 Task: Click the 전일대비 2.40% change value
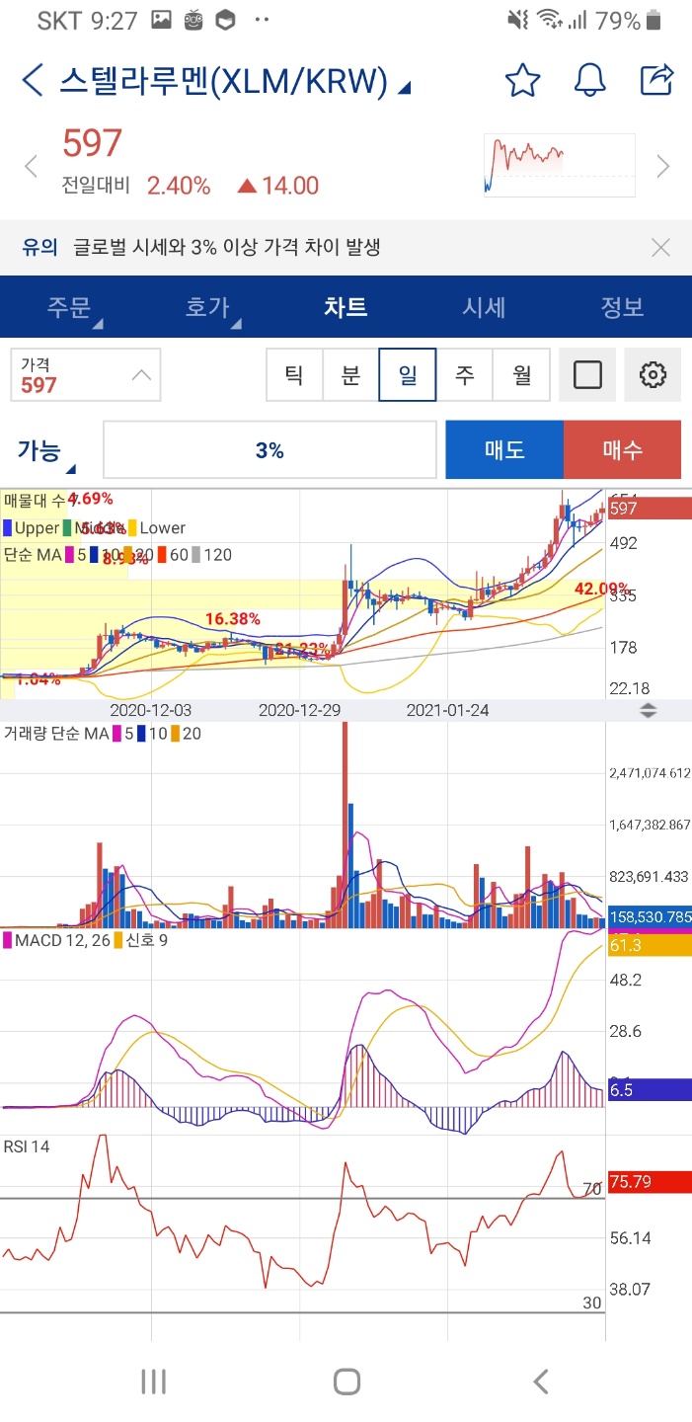click(179, 186)
